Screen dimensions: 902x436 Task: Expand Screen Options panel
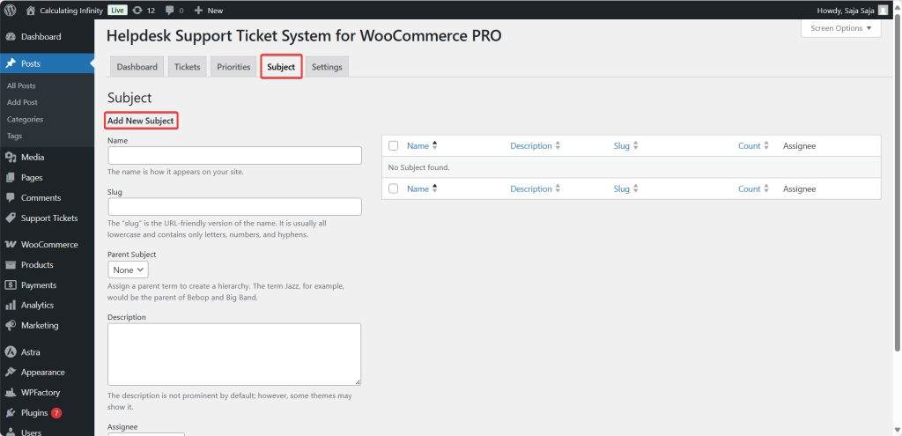[x=840, y=28]
